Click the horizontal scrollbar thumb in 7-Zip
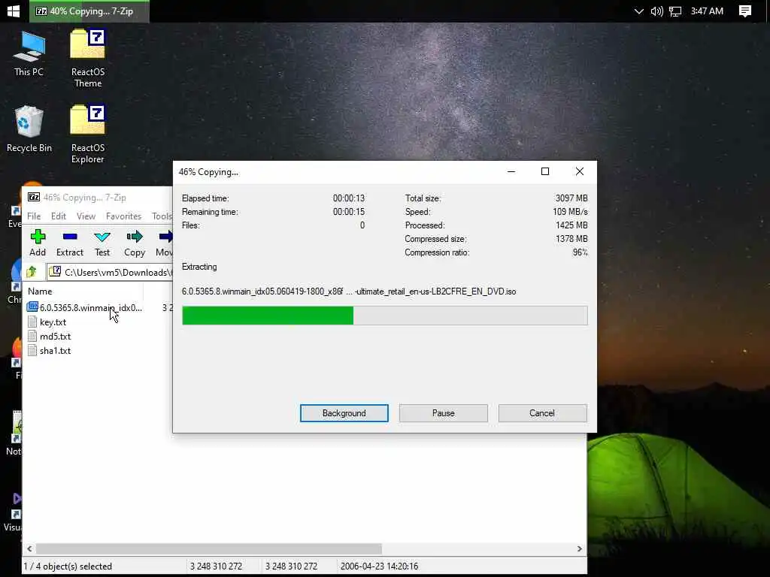Screen dimensions: 770x577 point(209,548)
